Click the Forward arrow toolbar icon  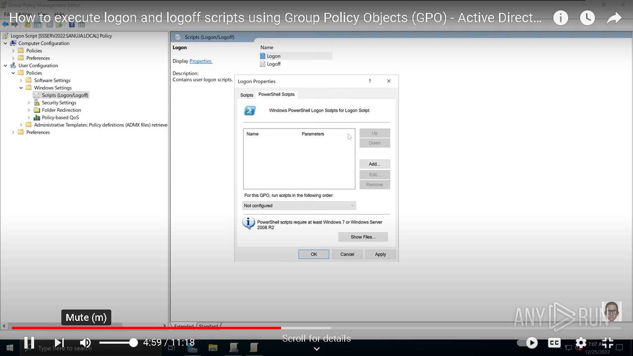coord(14,24)
